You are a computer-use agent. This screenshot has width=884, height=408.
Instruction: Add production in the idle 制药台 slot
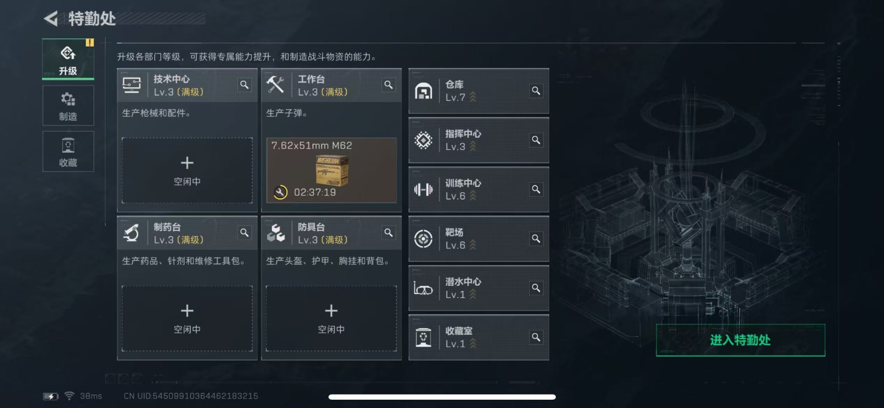[x=187, y=318]
